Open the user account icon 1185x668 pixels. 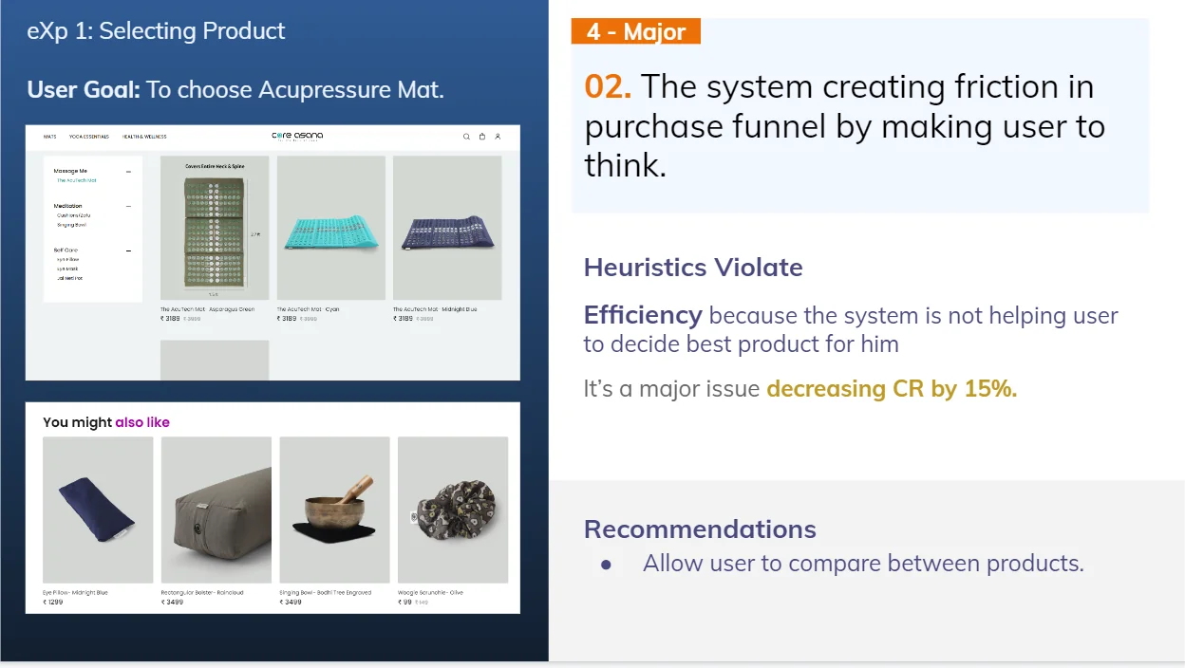(498, 137)
